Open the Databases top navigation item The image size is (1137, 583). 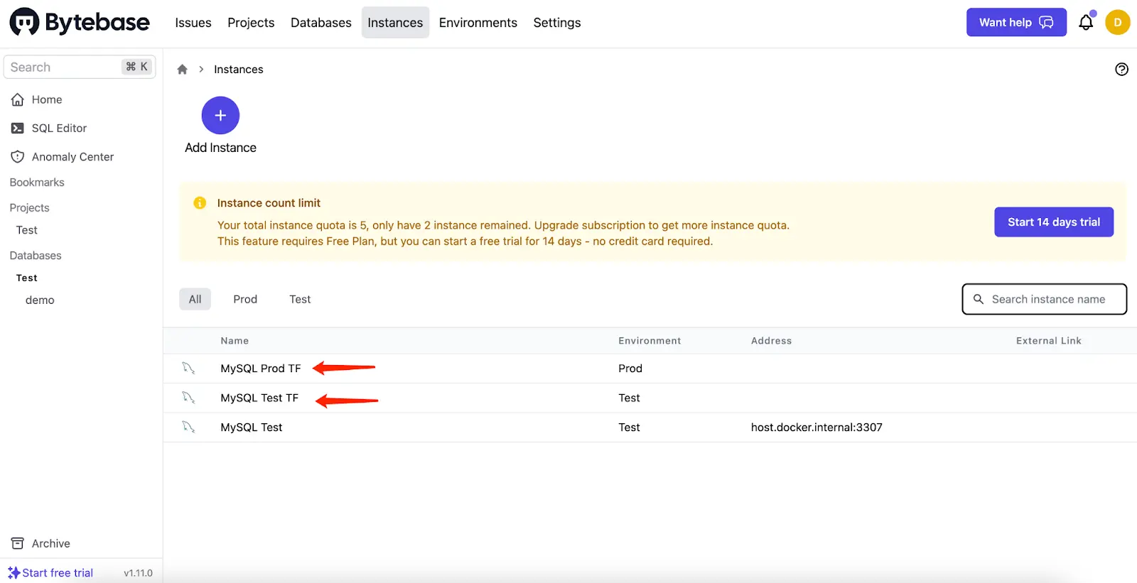pyautogui.click(x=321, y=23)
